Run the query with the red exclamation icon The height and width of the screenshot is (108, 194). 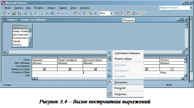84,13
